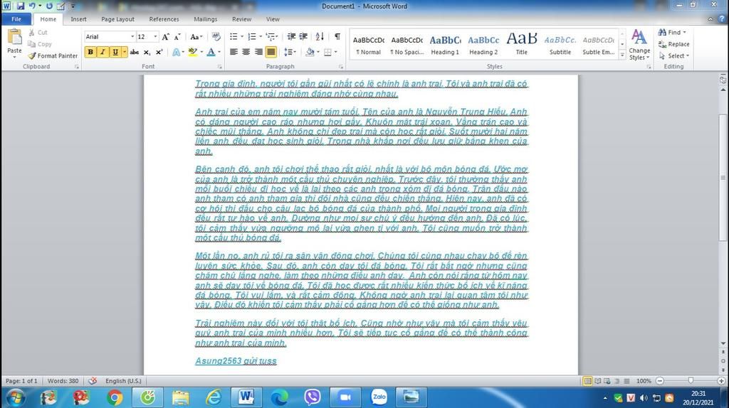Switch to Full Screen Reading view
The width and height of the screenshot is (729, 408).
click(x=597, y=381)
